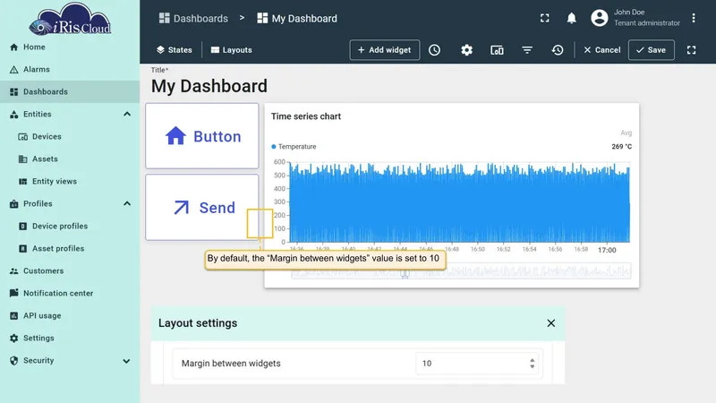The image size is (716, 403).
Task: Click the Customers people icon
Action: [13, 271]
